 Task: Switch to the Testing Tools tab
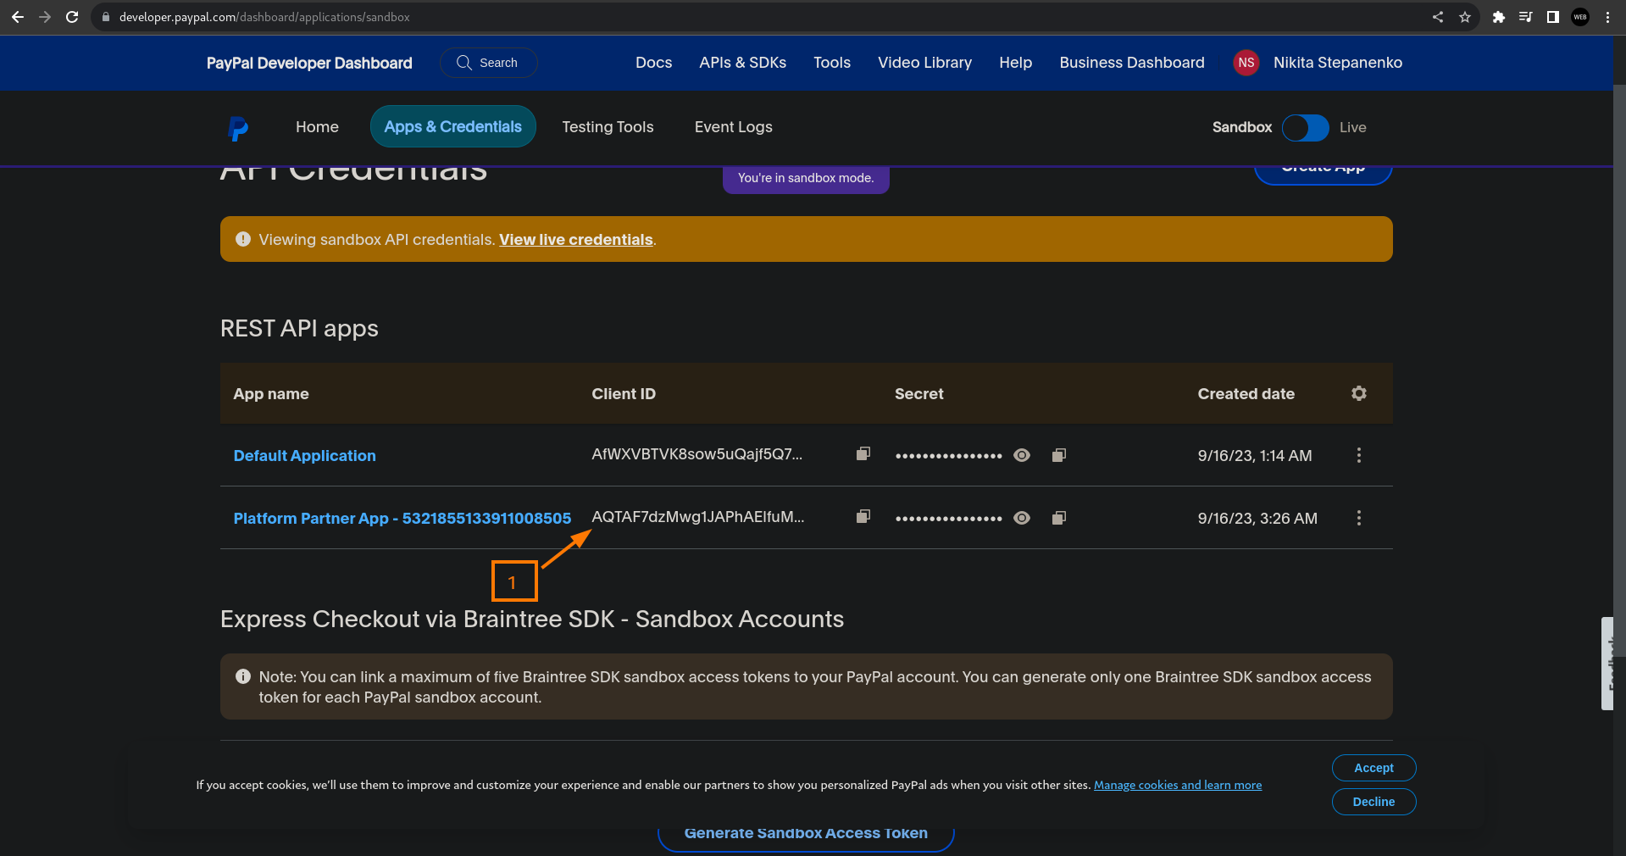coord(608,127)
